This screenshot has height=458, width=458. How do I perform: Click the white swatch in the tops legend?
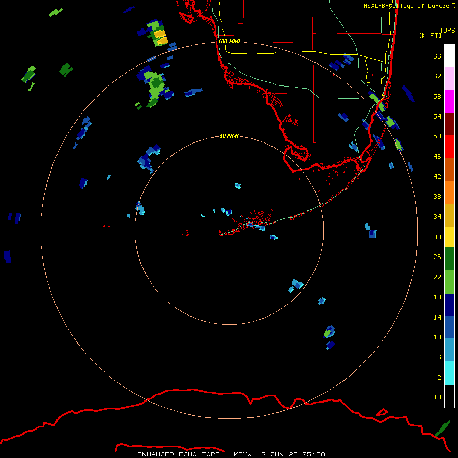pyautogui.click(x=449, y=56)
